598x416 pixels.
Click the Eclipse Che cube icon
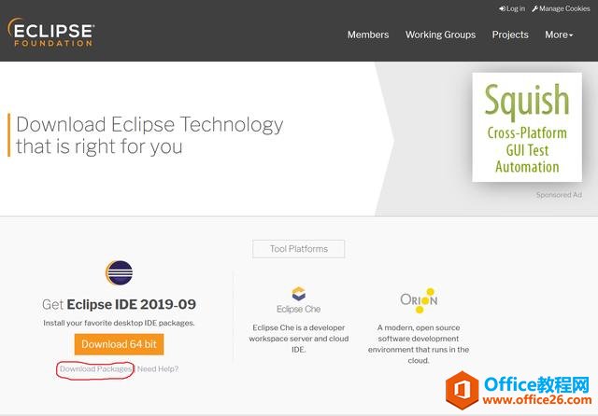(x=299, y=294)
